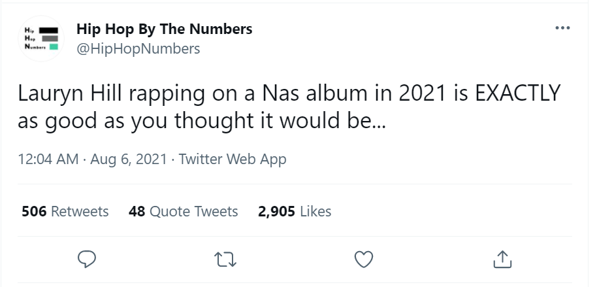The height and width of the screenshot is (287, 597).
Task: Click the Hip Hop By The Numbers avatar
Action: (x=42, y=38)
